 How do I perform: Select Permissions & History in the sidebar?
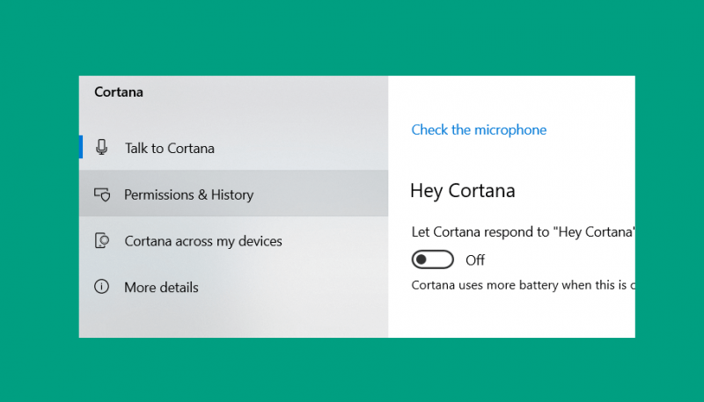[233, 194]
